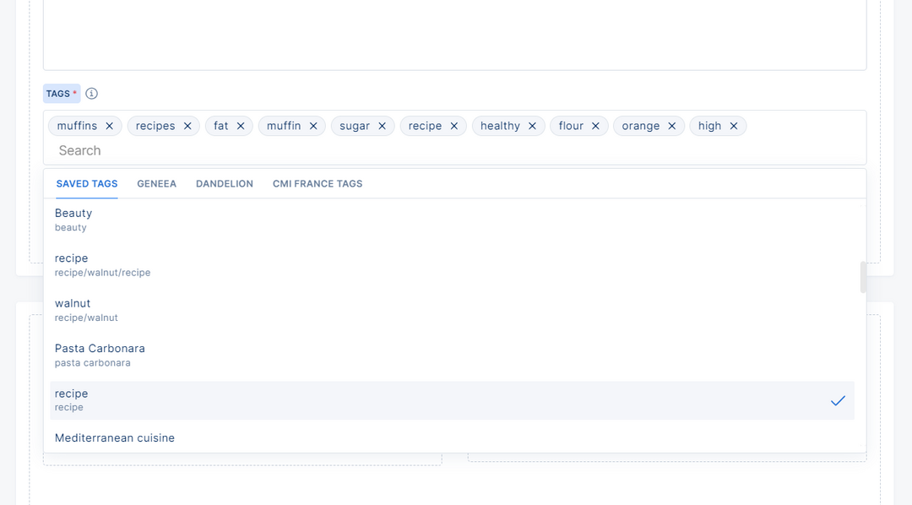Image resolution: width=912 pixels, height=505 pixels.
Task: Click the healthy tag chip label
Action: pyautogui.click(x=500, y=126)
